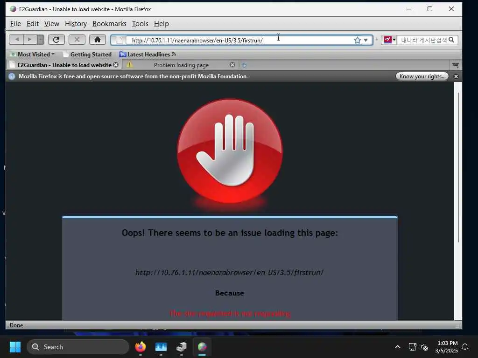Open the Help menu
Screen dimensions: 478x358
click(161, 24)
